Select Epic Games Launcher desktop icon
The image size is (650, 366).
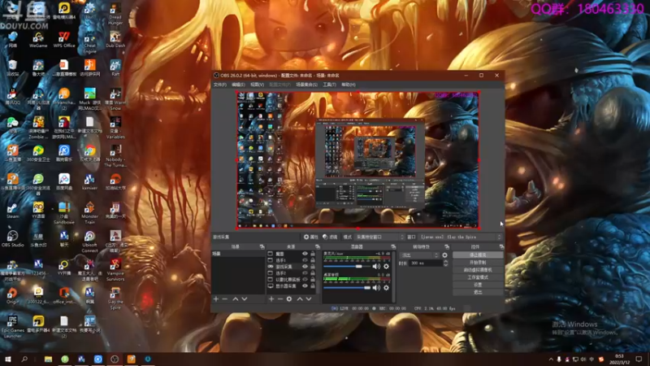click(12, 327)
